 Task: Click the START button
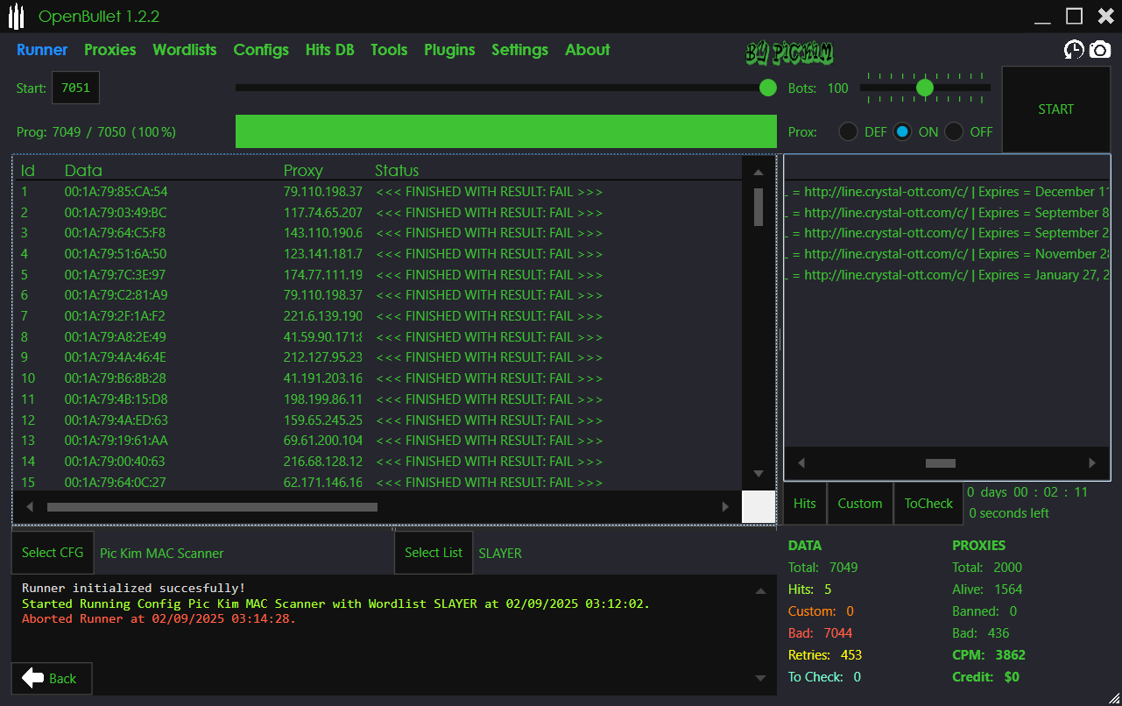click(x=1055, y=109)
